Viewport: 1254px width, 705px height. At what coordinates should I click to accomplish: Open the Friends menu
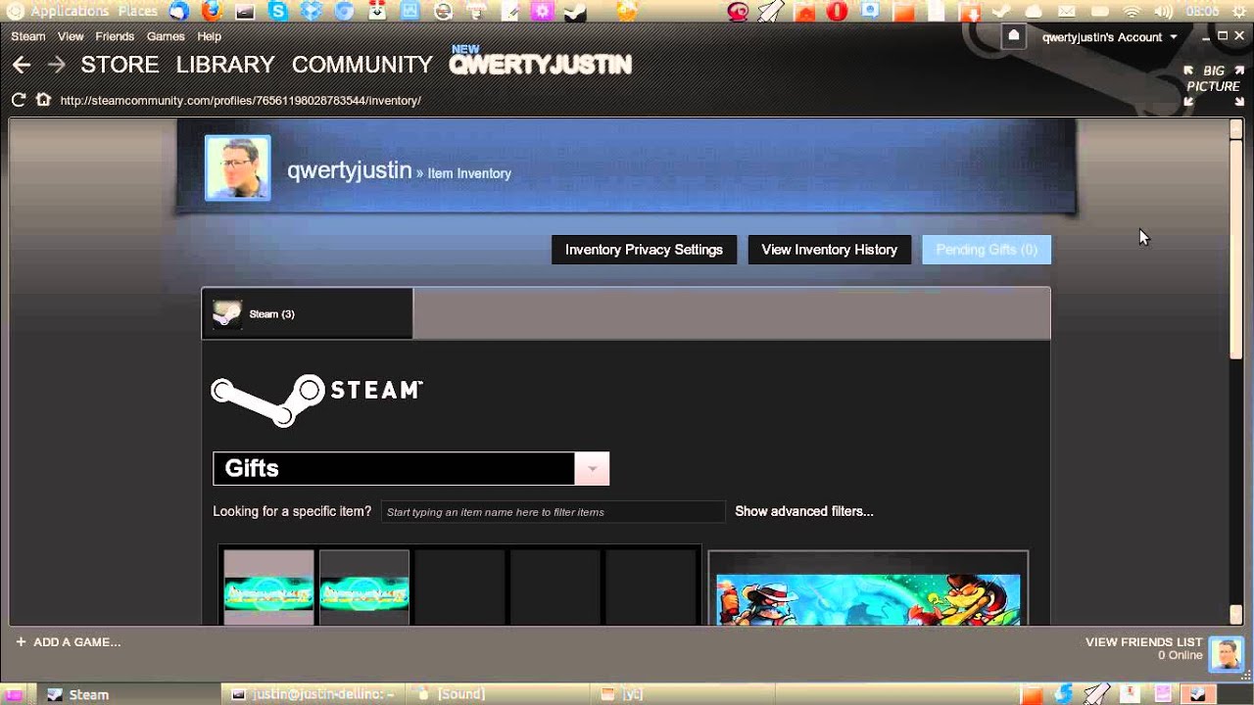pos(115,36)
